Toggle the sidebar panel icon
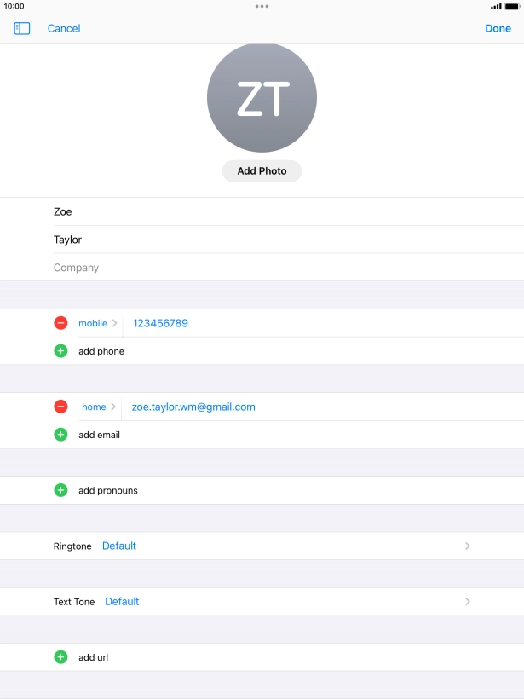 click(22, 28)
